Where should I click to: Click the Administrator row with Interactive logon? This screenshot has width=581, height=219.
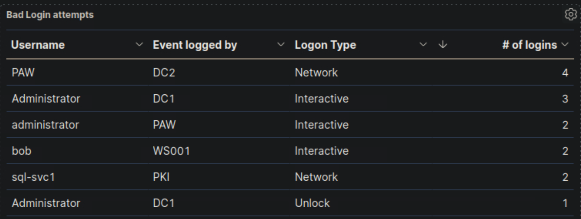[x=46, y=99]
